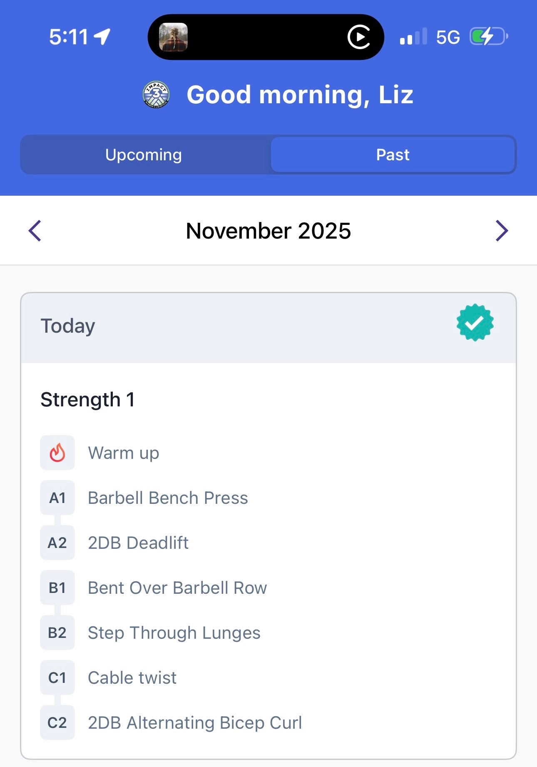Switch to the Upcoming tab
This screenshot has height=767, width=537.
[144, 154]
